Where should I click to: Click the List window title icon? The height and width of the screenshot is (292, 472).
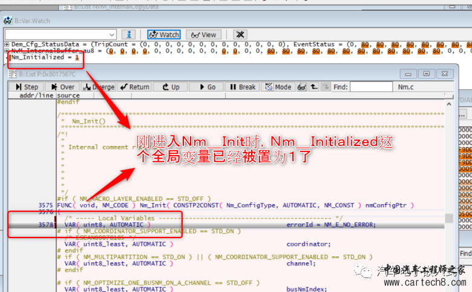click(x=12, y=74)
